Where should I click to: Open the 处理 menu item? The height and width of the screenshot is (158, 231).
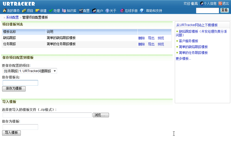click(56, 11)
